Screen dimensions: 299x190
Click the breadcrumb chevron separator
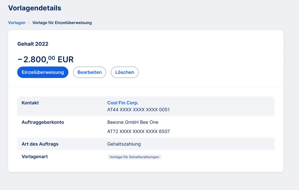pyautogui.click(x=29, y=23)
